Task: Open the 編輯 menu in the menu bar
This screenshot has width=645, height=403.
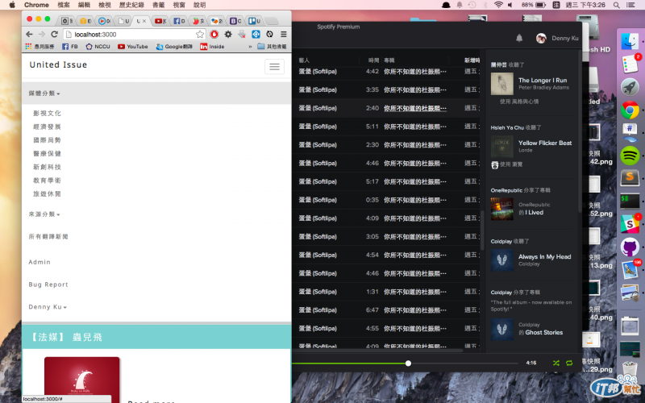Action: tap(84, 5)
